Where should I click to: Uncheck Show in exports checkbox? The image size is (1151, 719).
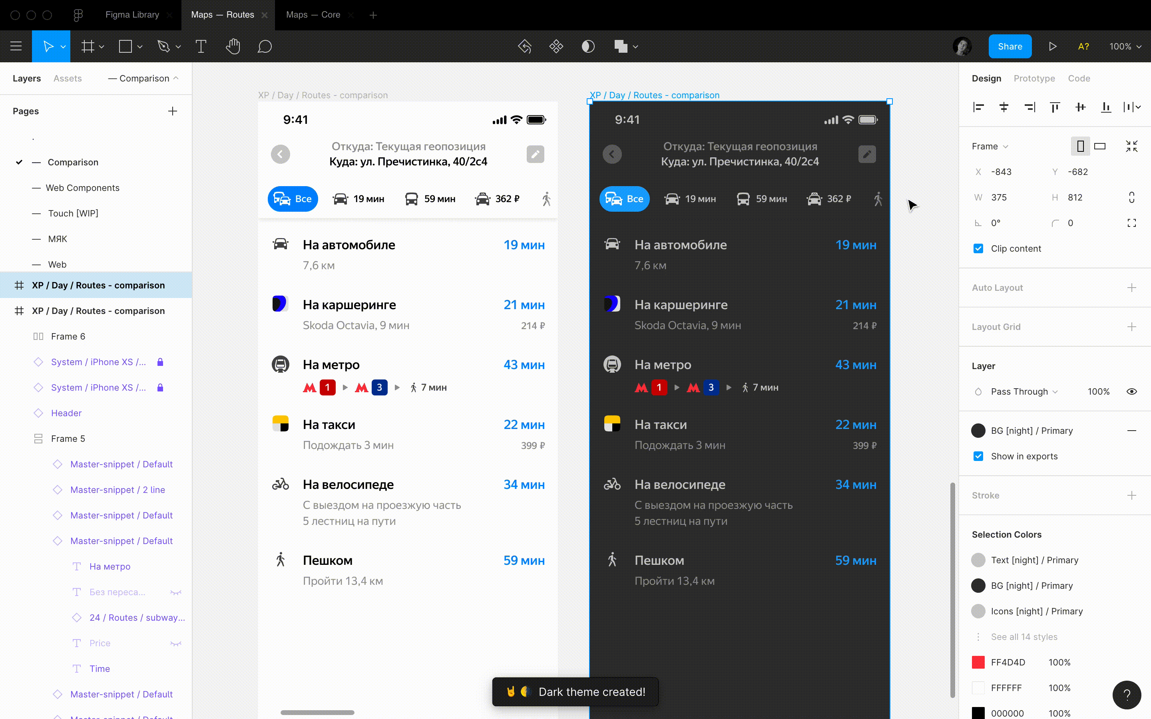click(x=978, y=457)
